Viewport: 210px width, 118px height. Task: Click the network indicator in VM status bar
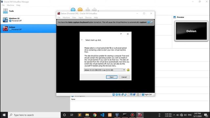click(122, 94)
